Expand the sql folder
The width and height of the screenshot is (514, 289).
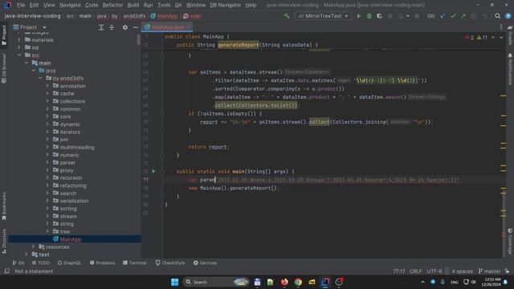[19, 47]
